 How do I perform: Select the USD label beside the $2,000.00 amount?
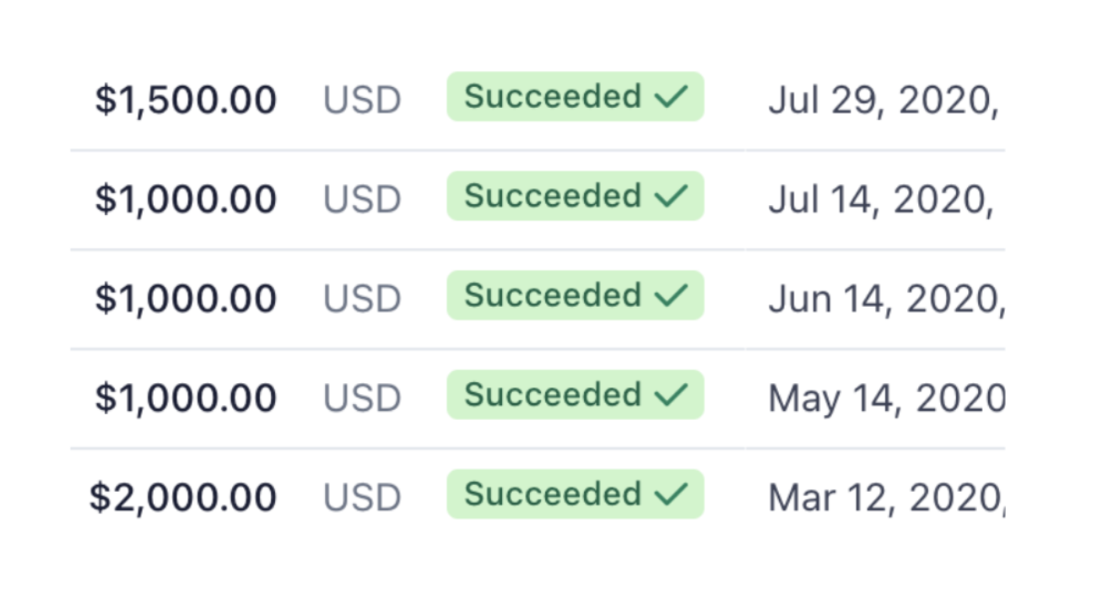click(x=363, y=495)
